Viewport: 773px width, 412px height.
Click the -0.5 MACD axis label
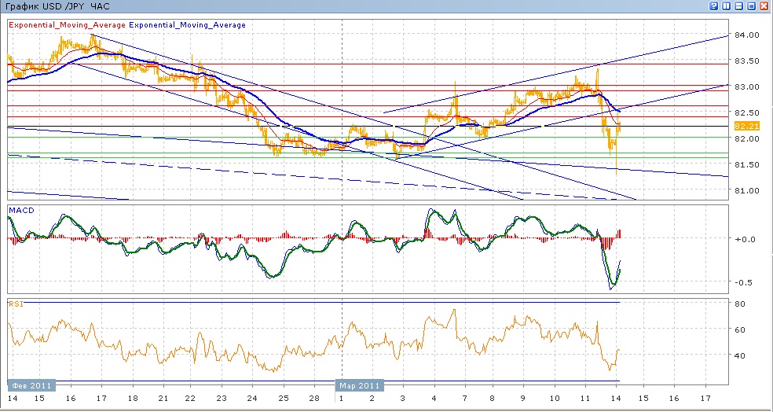point(743,282)
